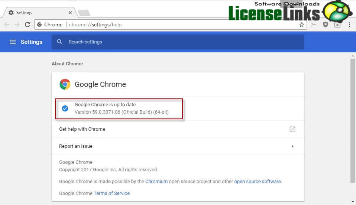
Task: Focus the Search settings field
Action: pyautogui.click(x=178, y=42)
